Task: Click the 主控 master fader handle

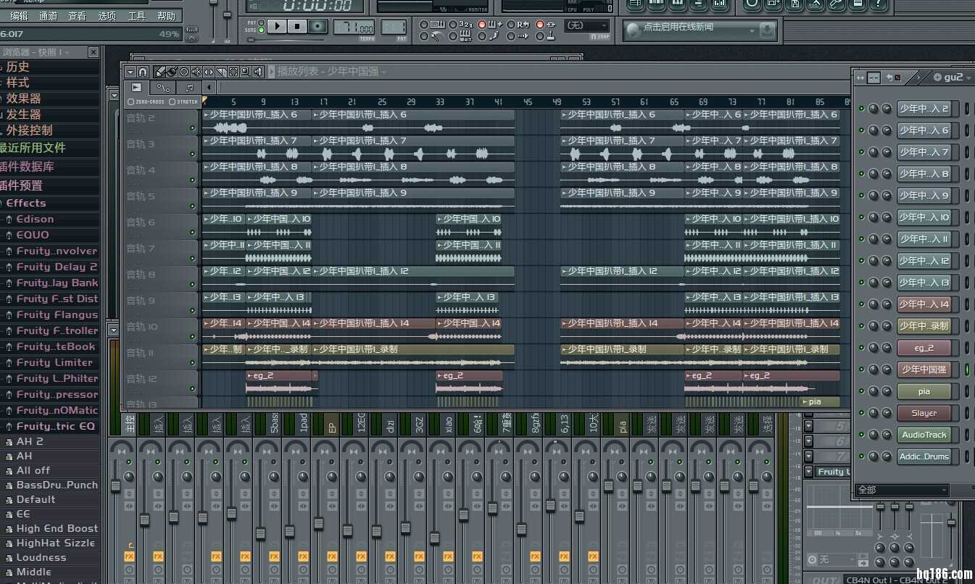Action: (x=115, y=487)
